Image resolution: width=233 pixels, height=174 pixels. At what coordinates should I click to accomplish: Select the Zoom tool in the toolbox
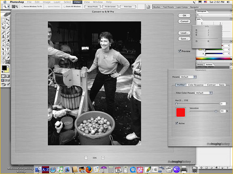(8, 62)
